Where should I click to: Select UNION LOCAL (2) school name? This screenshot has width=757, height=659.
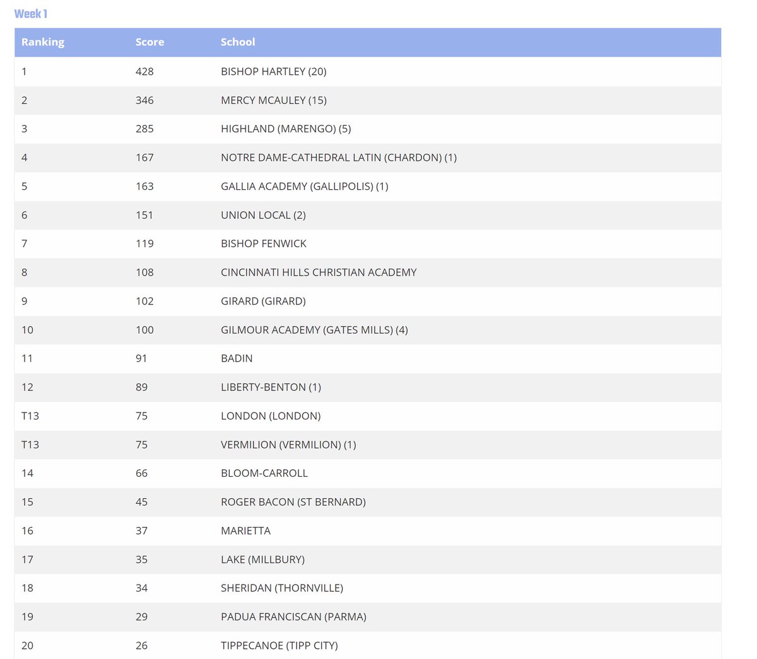pyautogui.click(x=263, y=215)
